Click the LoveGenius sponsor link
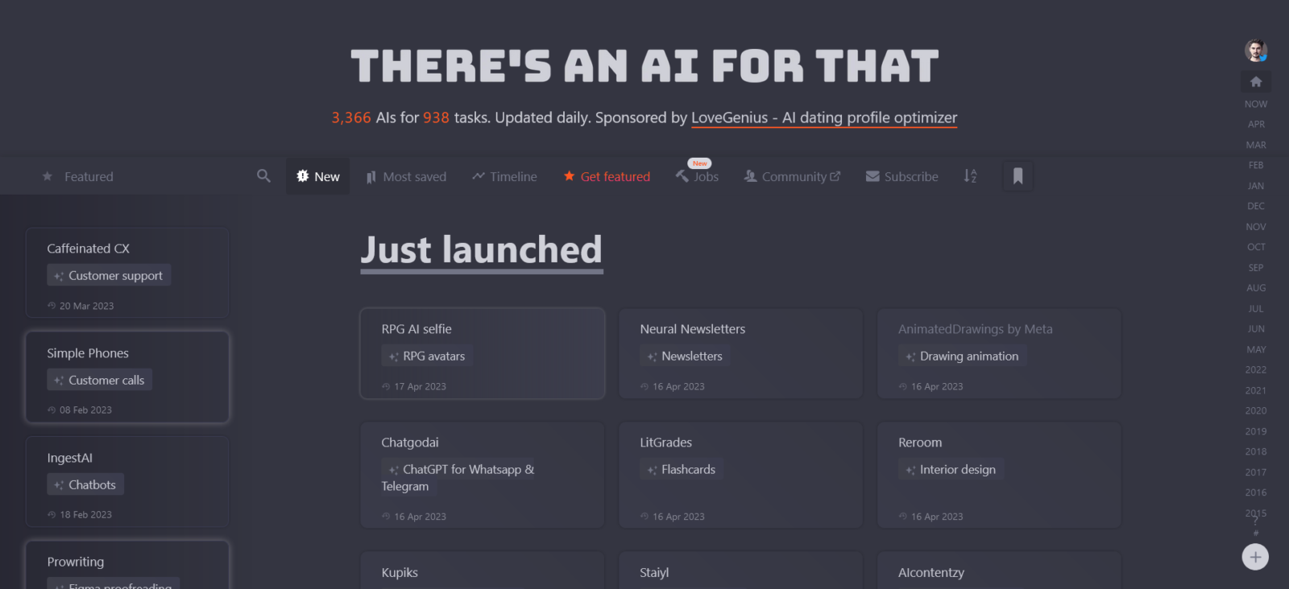Screen dimensions: 1289x589 tap(823, 117)
